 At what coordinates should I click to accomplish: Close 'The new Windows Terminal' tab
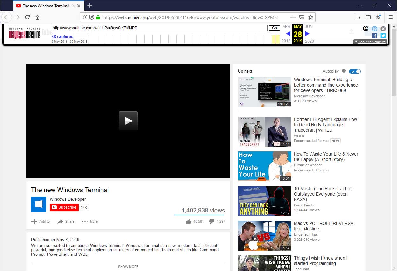tap(79, 6)
